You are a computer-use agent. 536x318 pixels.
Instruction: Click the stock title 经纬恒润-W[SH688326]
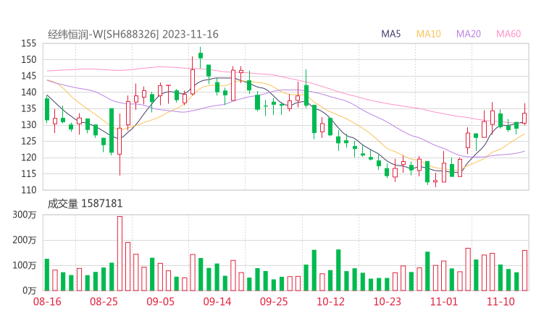[104, 35]
